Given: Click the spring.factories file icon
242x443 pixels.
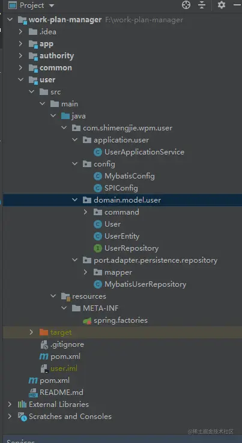Looking at the screenshot, I should 87,320.
